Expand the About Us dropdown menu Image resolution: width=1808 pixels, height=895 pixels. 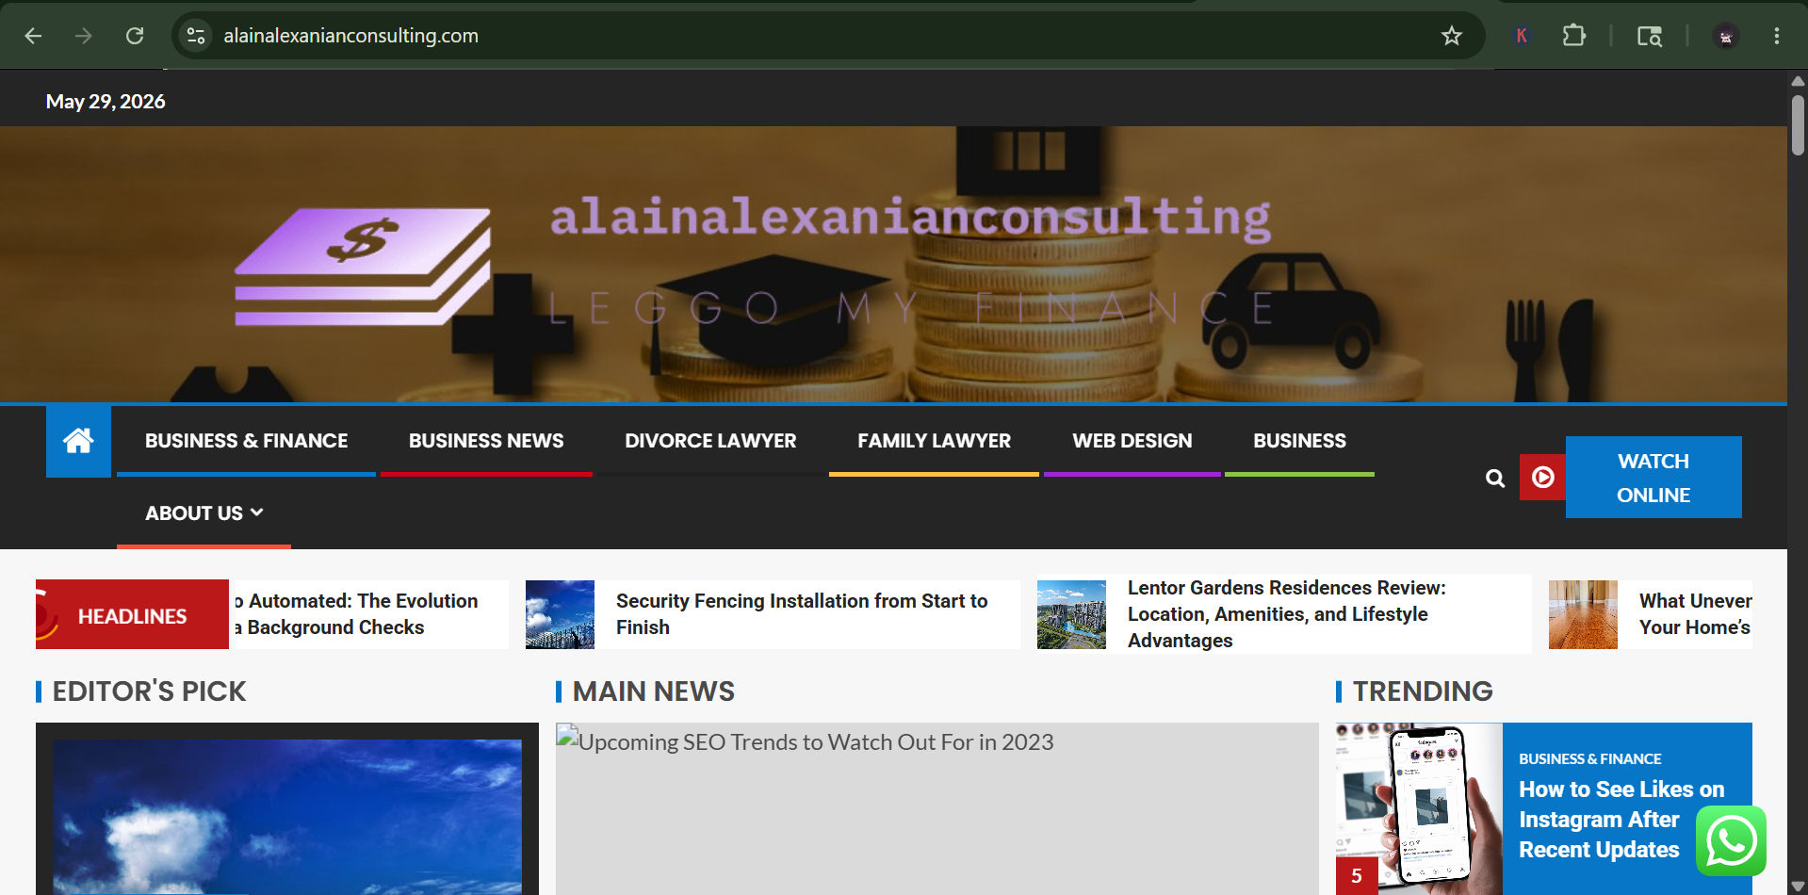204,513
